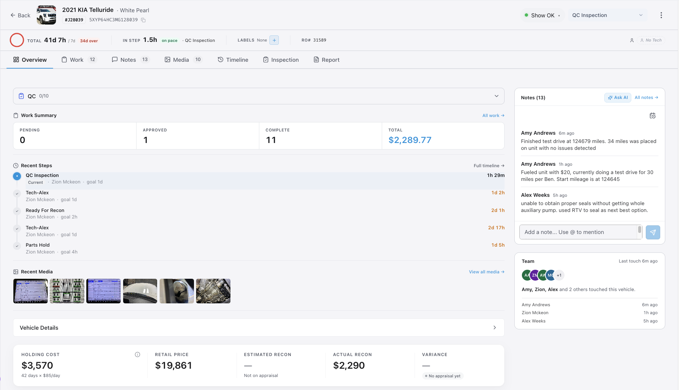Expand the QC 0/10 checklist panel
The height and width of the screenshot is (390, 679).
coord(259,96)
